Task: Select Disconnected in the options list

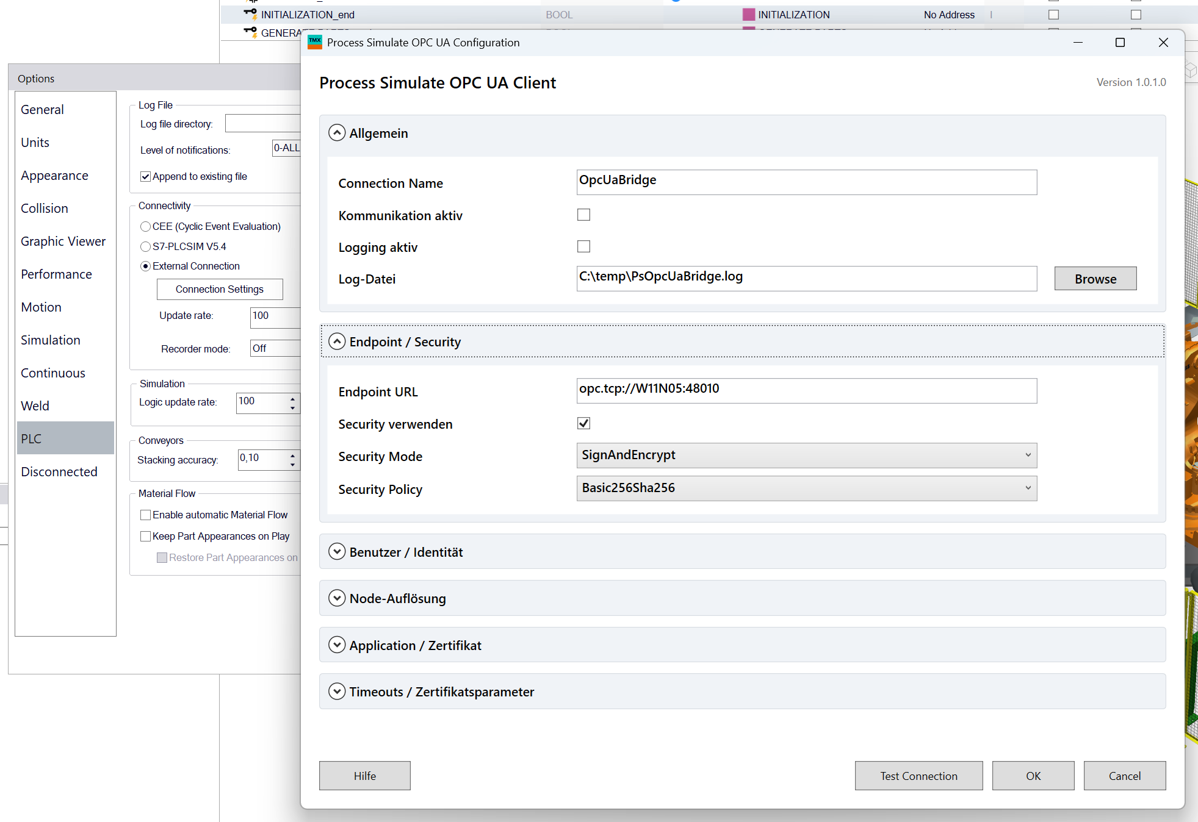Action: click(x=65, y=472)
